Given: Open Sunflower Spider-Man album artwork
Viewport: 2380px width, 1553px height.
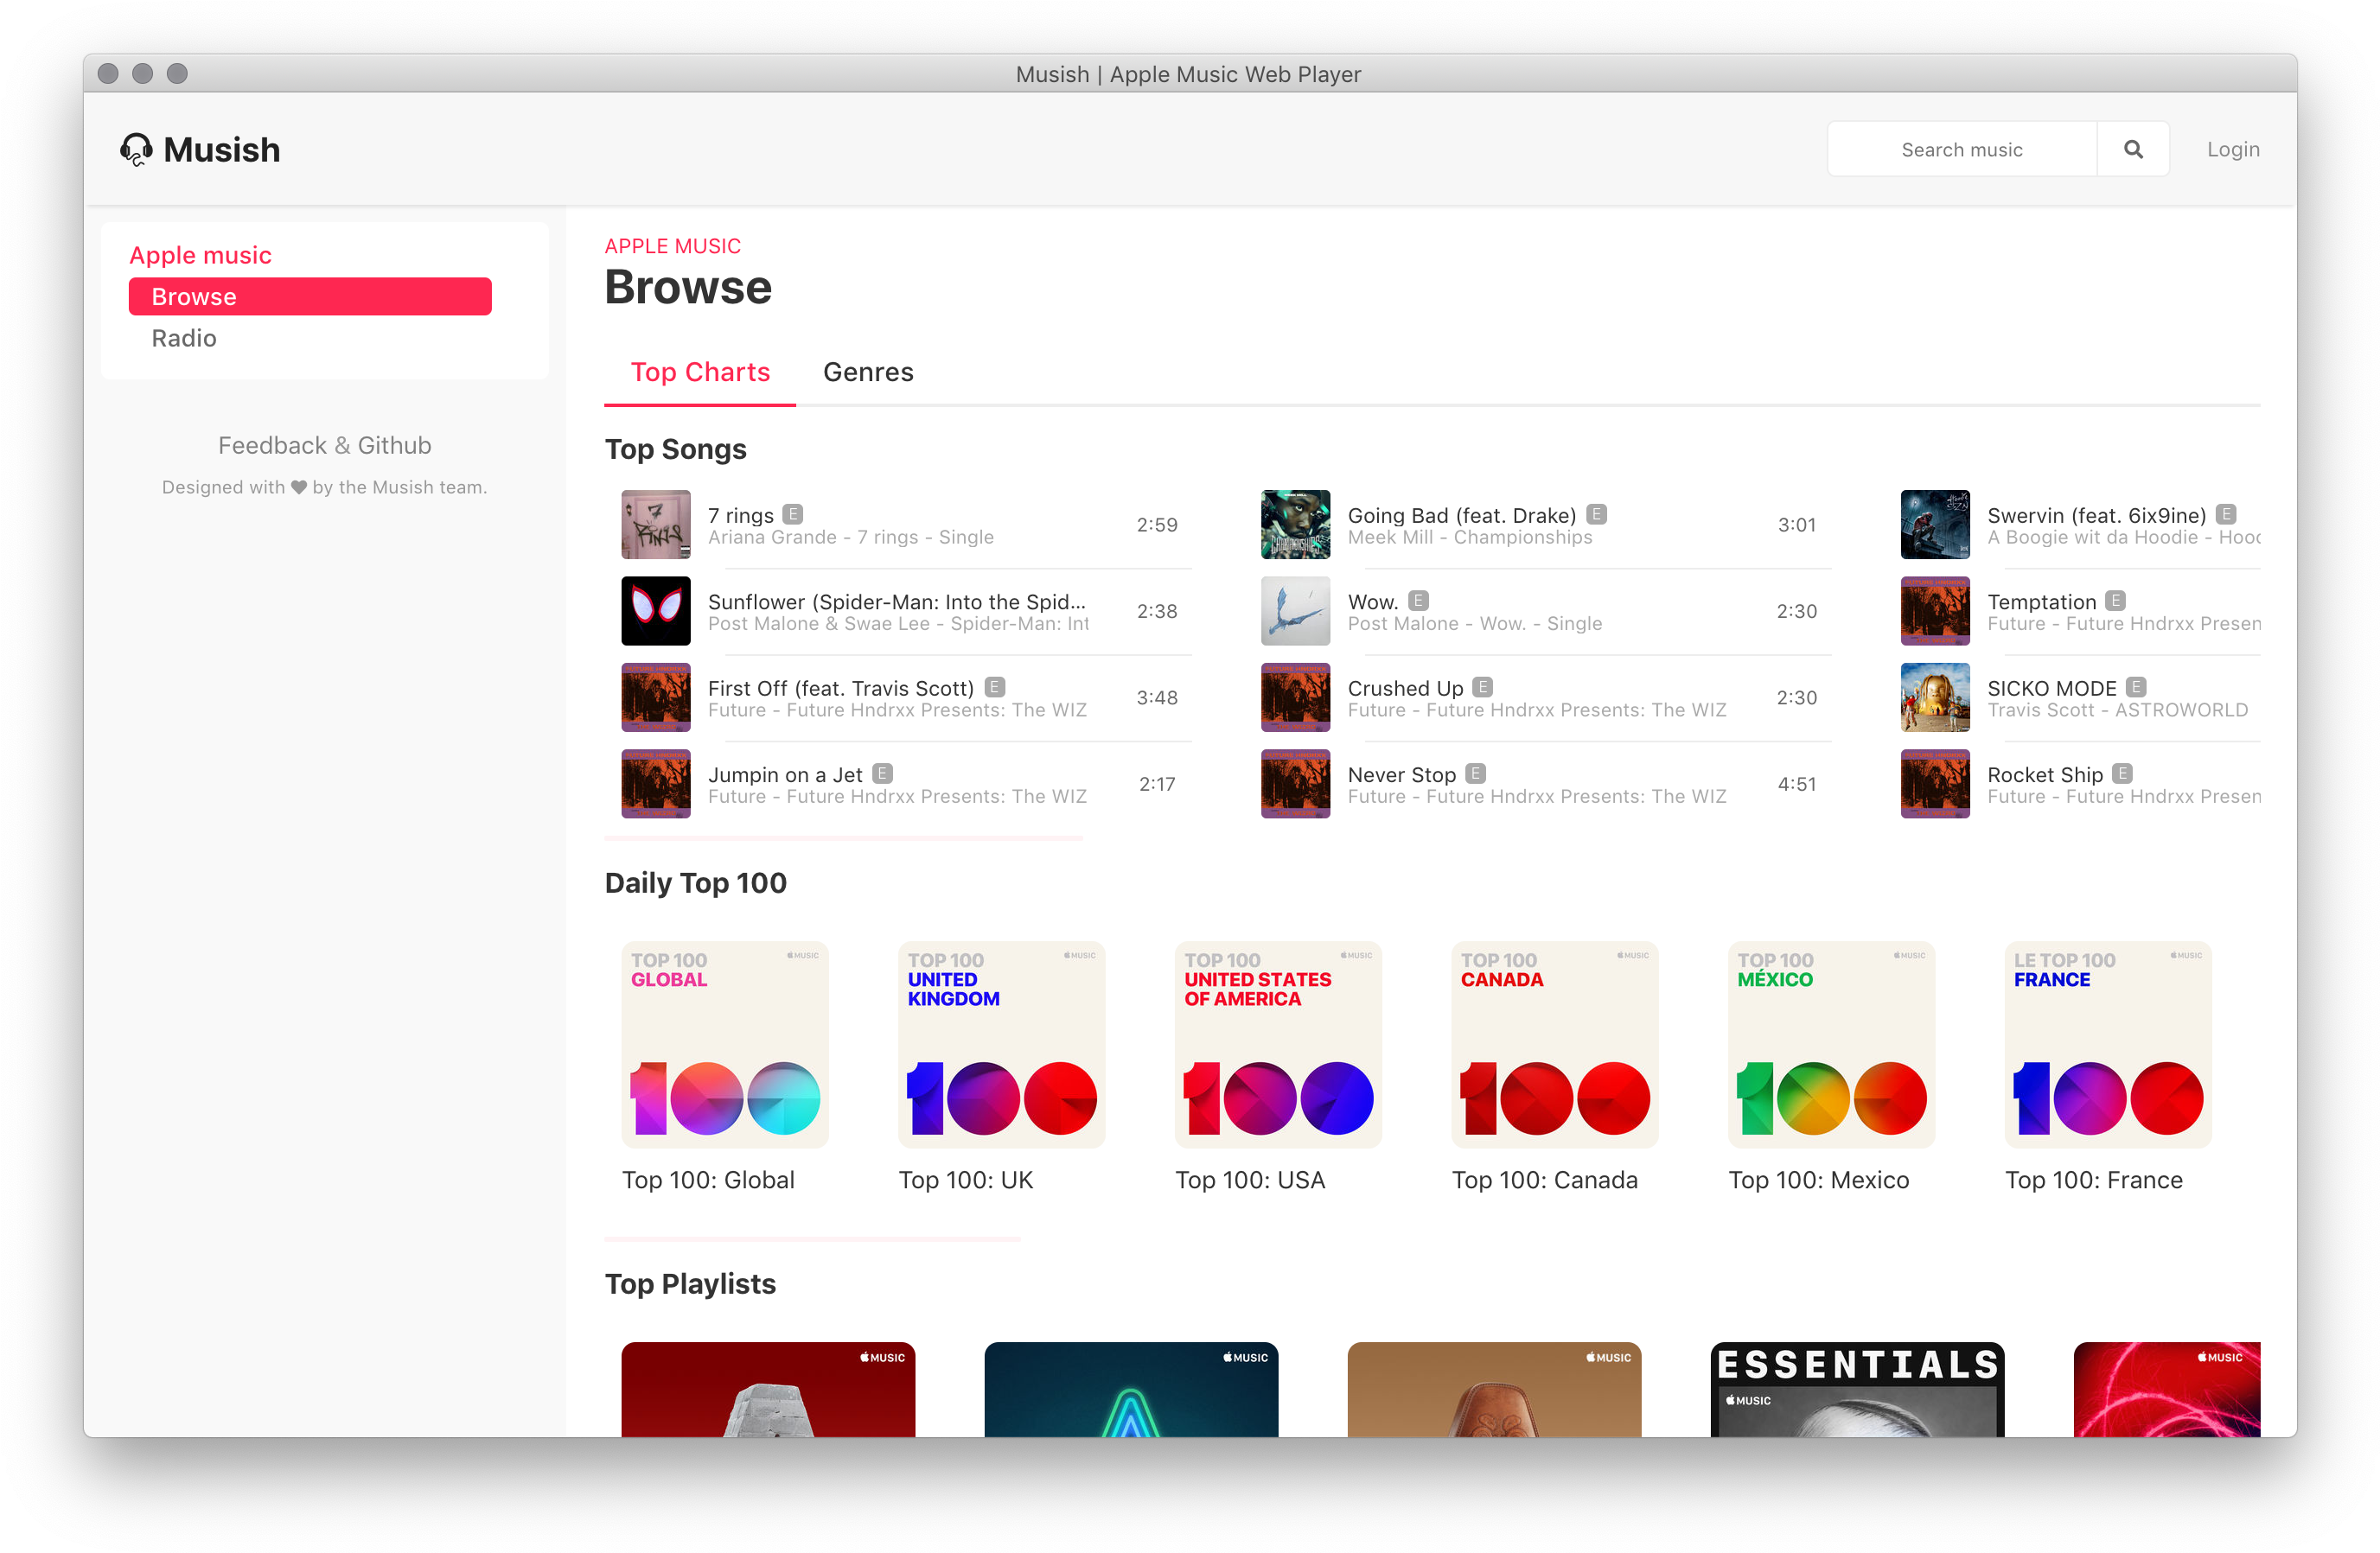Looking at the screenshot, I should coord(656,611).
